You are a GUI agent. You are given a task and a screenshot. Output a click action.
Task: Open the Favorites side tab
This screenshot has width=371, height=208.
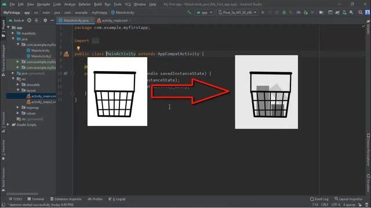tap(3, 150)
